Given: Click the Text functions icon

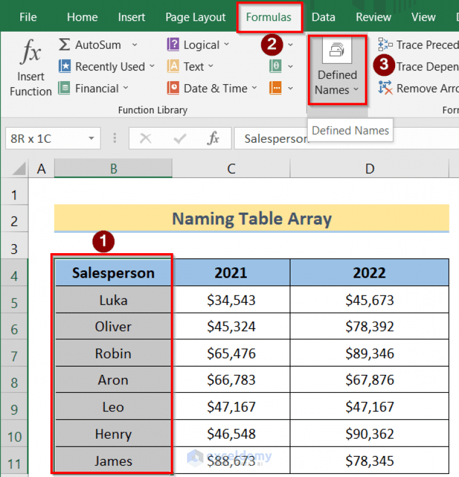Looking at the screenshot, I should click(x=173, y=66).
